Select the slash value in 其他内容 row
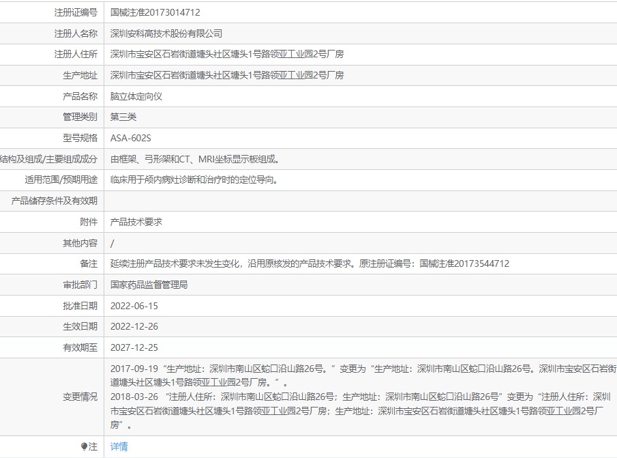617x458 pixels. [112, 244]
